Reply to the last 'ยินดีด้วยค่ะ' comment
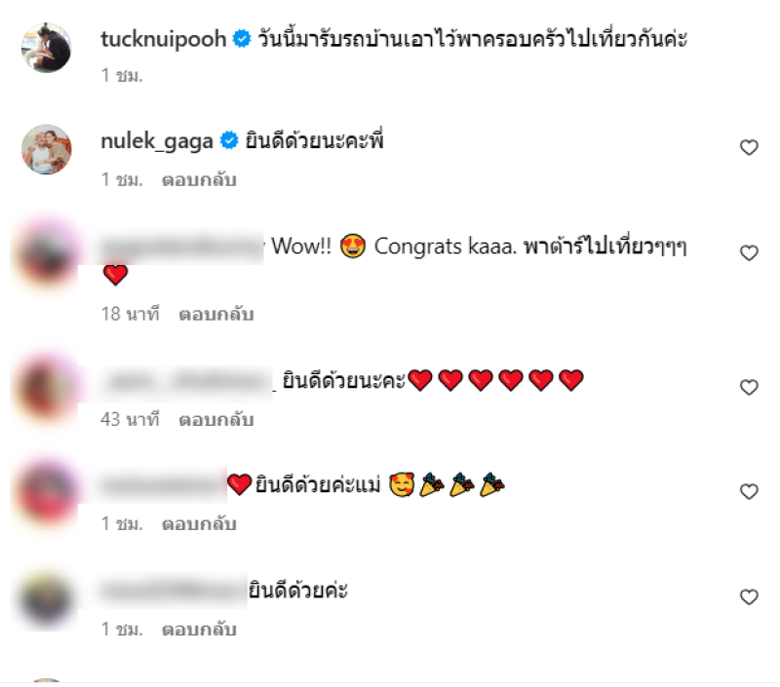Viewport: 780px width, 687px height. 199,630
